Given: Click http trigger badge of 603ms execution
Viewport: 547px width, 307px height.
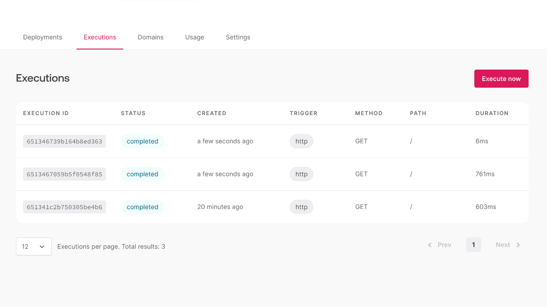Looking at the screenshot, I should [x=301, y=207].
